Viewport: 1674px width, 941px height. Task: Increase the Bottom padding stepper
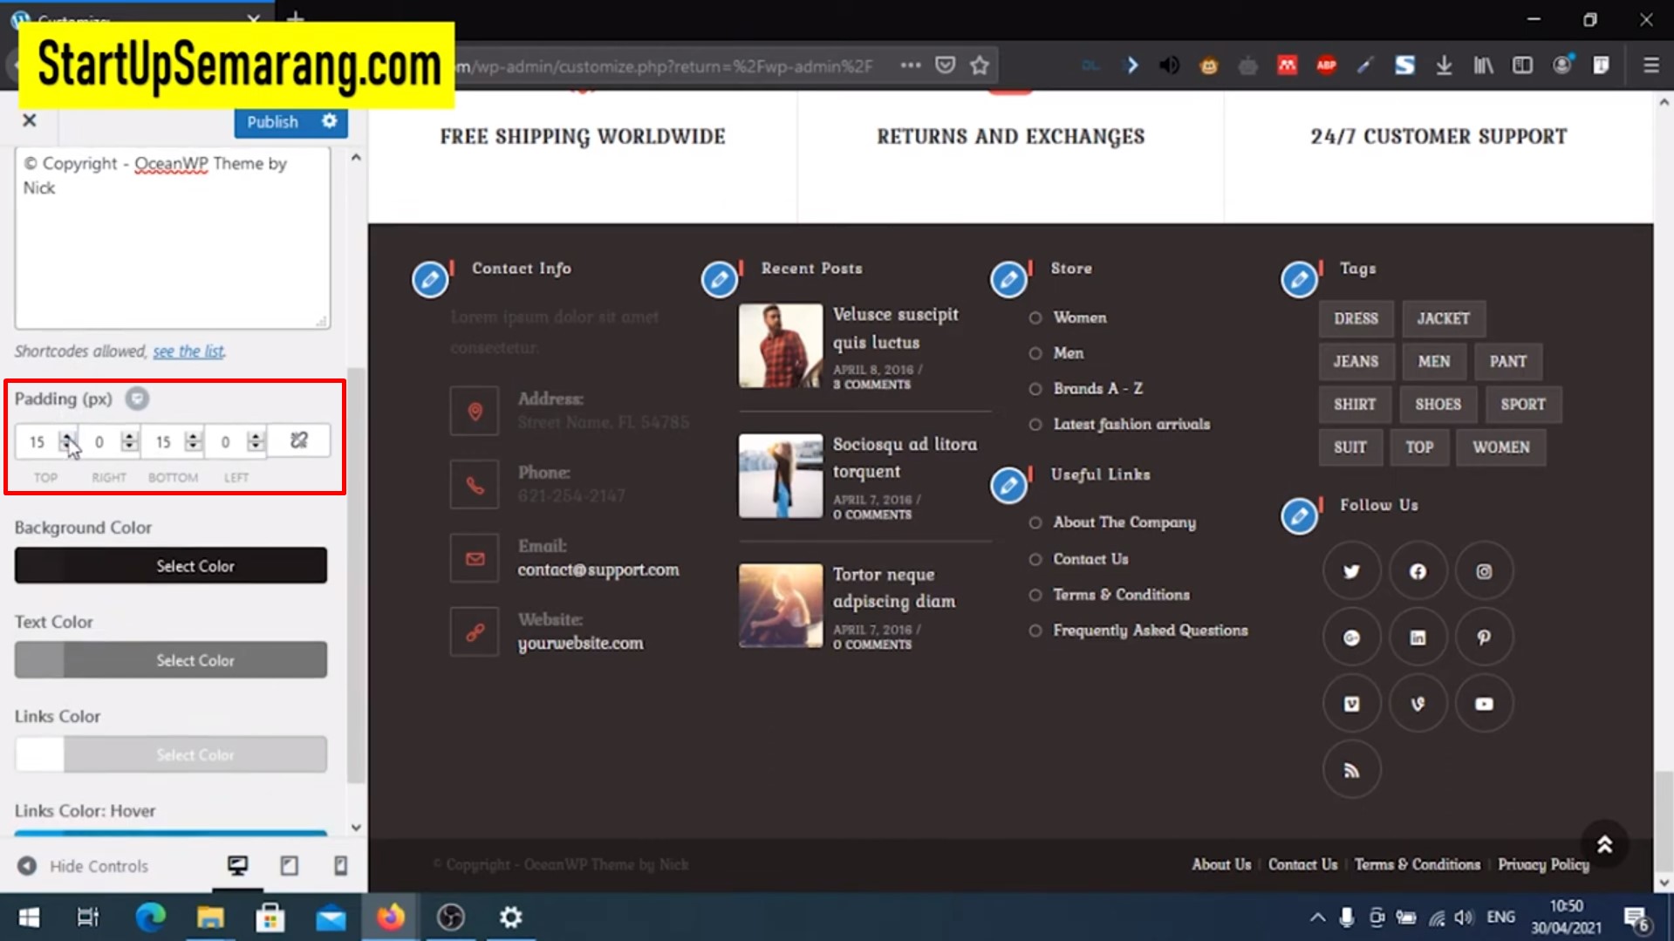coord(193,435)
